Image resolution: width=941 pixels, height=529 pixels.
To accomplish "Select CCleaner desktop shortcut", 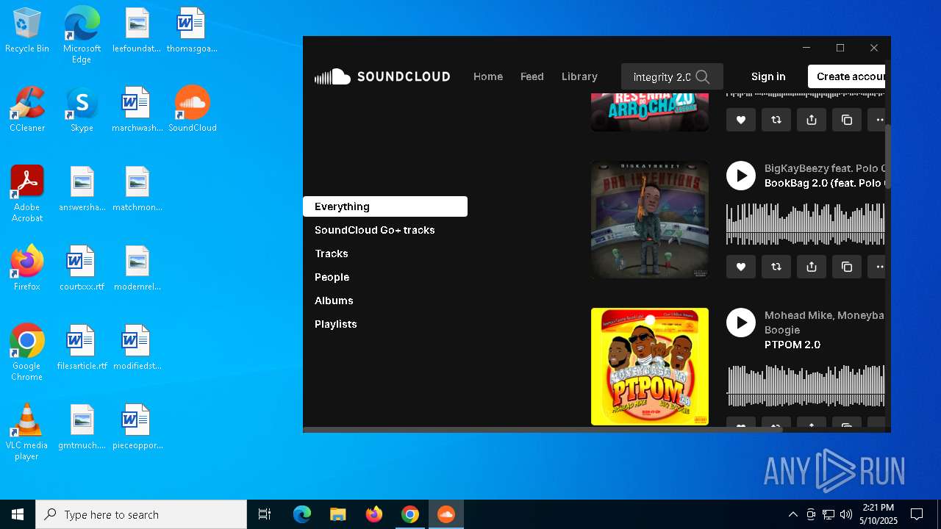I will (x=27, y=109).
